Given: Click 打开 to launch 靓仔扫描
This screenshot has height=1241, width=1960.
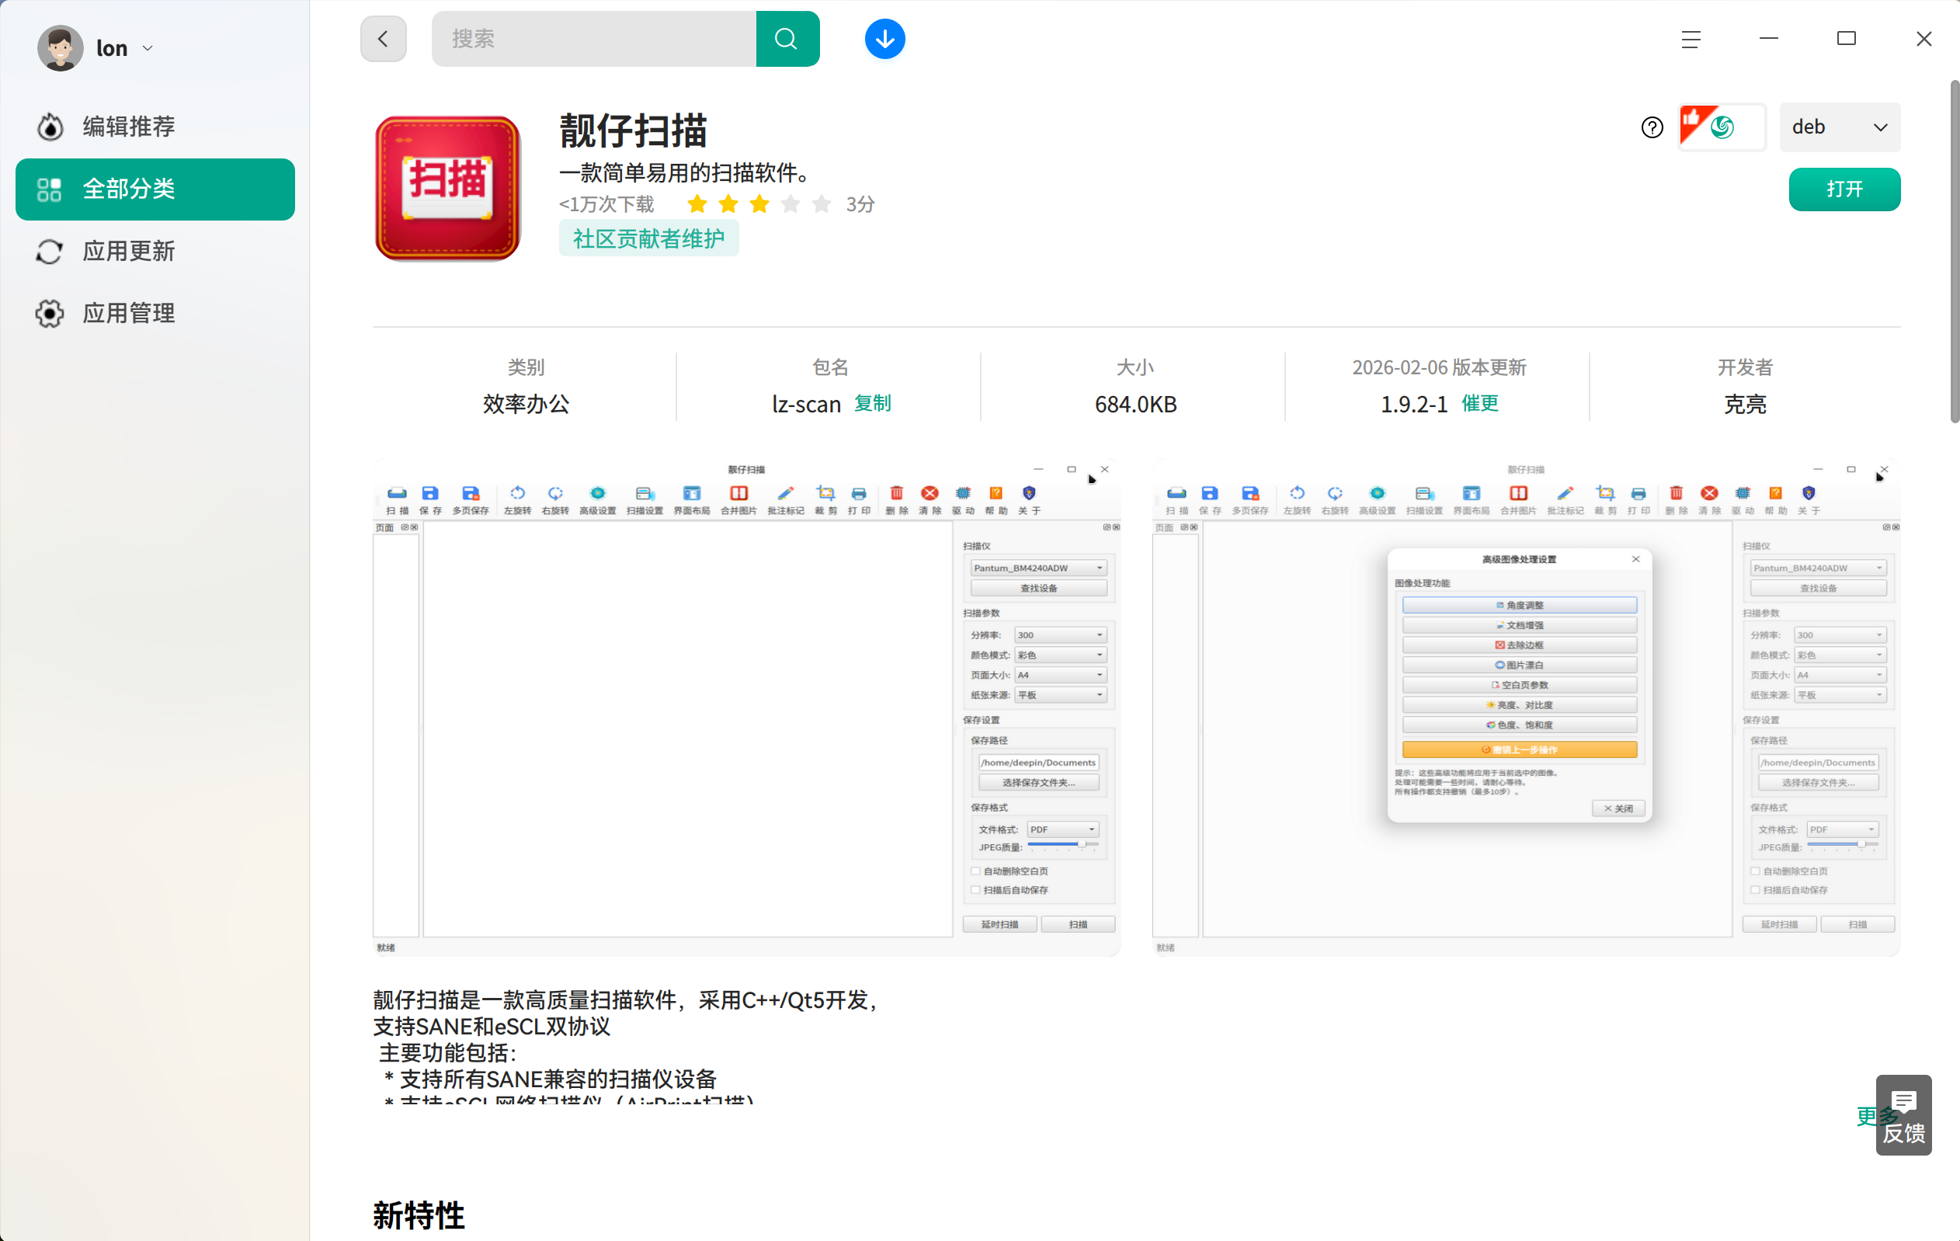Looking at the screenshot, I should click(1844, 189).
